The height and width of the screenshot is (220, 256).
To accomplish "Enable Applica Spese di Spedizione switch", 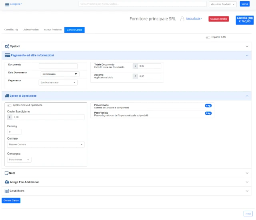I will pos(9,105).
